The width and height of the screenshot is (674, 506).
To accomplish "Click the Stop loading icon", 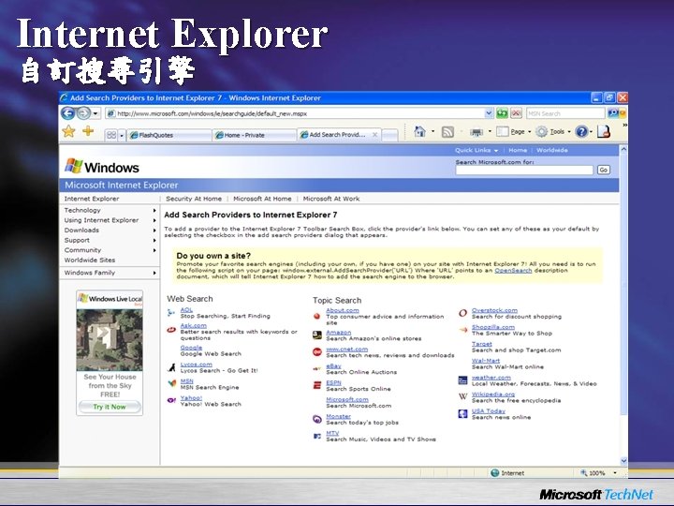I will [x=516, y=113].
